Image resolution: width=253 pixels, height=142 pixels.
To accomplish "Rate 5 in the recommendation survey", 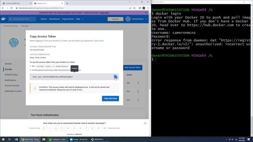I will (74, 128).
